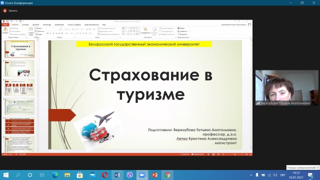Open Task View from taskbar
This screenshot has height=180, width=320.
[x=42, y=175]
